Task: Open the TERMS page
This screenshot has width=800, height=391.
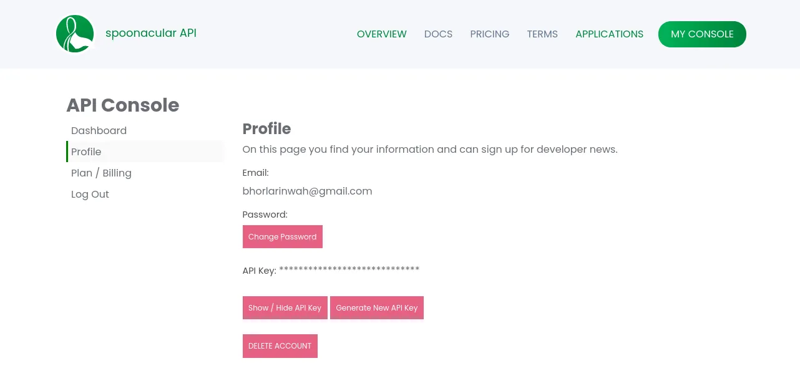Action: click(x=542, y=34)
